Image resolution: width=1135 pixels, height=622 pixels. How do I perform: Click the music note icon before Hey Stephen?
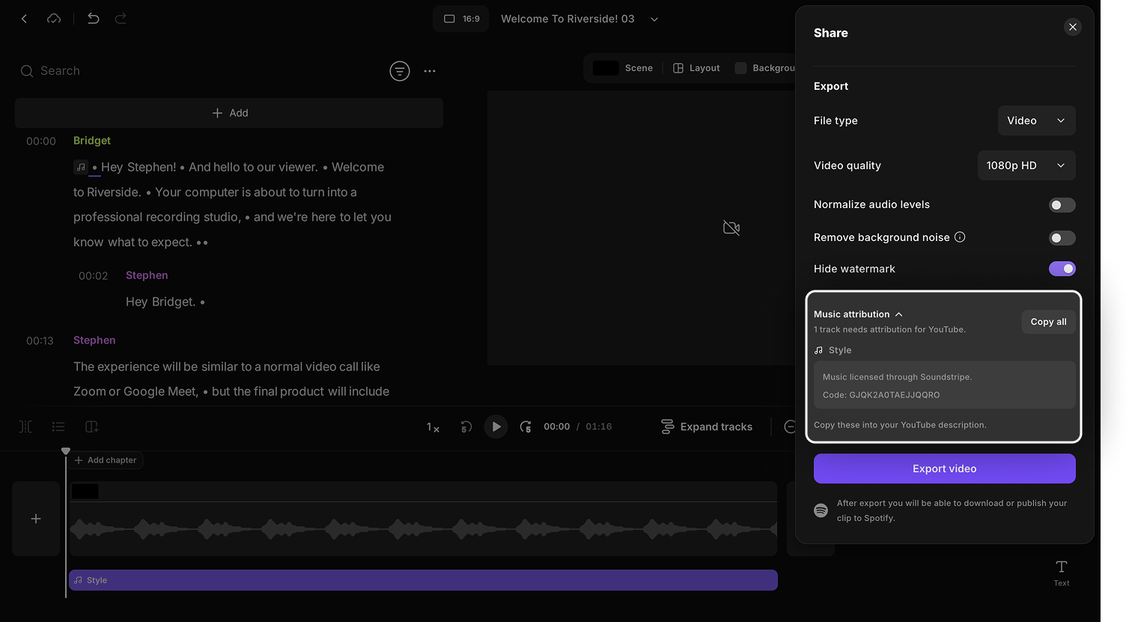point(81,167)
